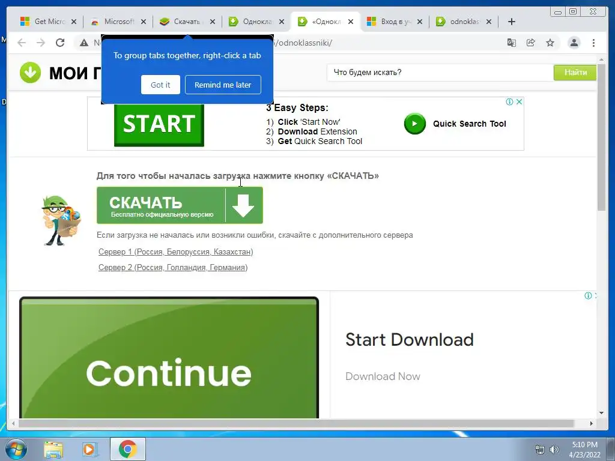Click the 'Найти' search button
This screenshot has height=461, width=615.
click(575, 73)
